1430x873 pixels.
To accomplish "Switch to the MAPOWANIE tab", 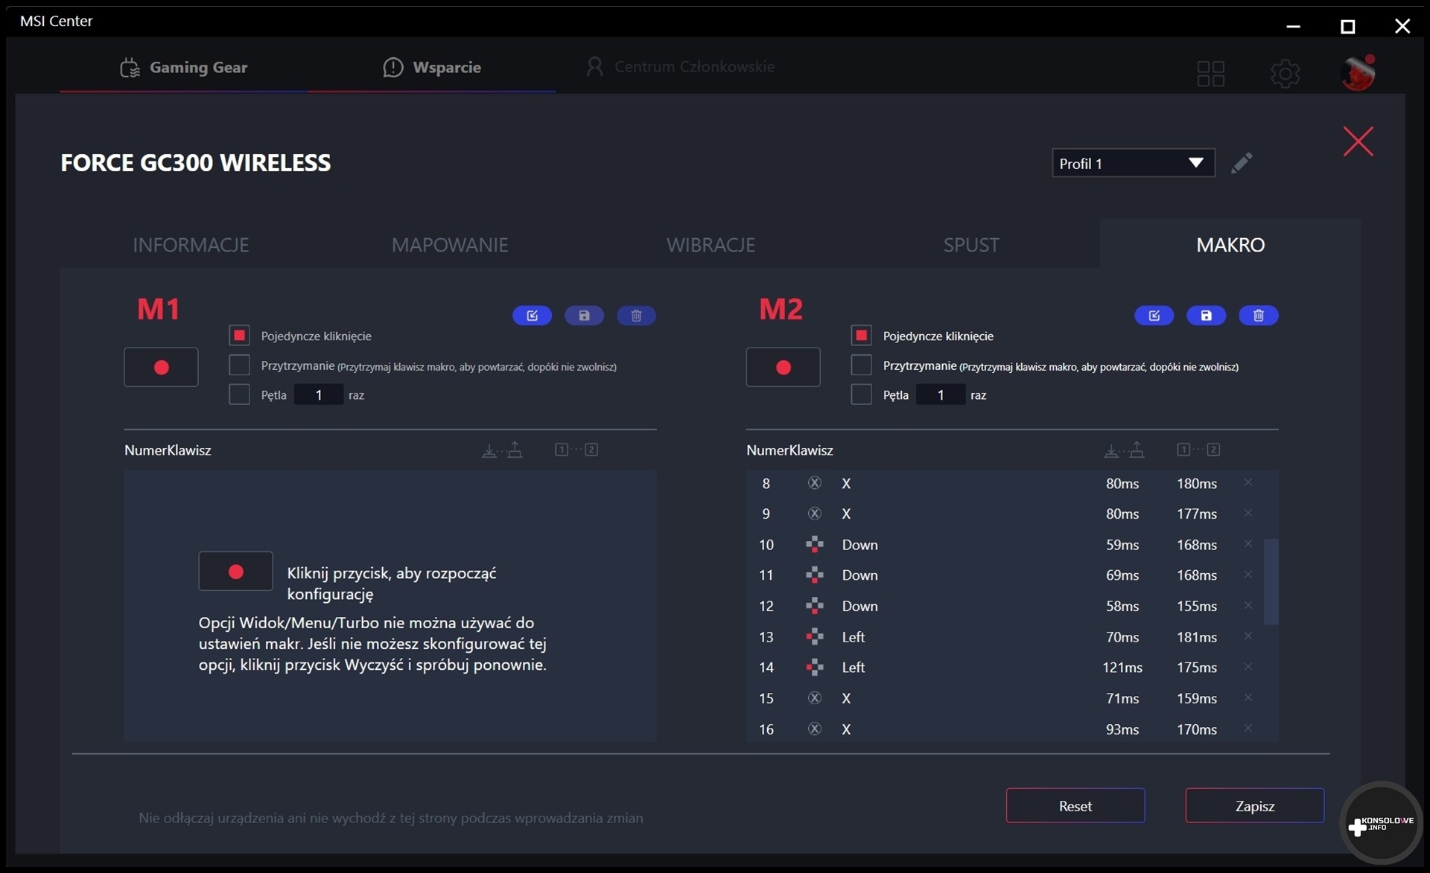I will coord(450,245).
